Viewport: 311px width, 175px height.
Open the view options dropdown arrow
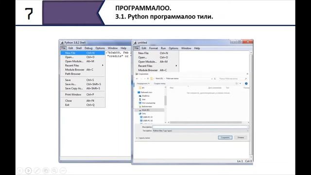point(240,84)
